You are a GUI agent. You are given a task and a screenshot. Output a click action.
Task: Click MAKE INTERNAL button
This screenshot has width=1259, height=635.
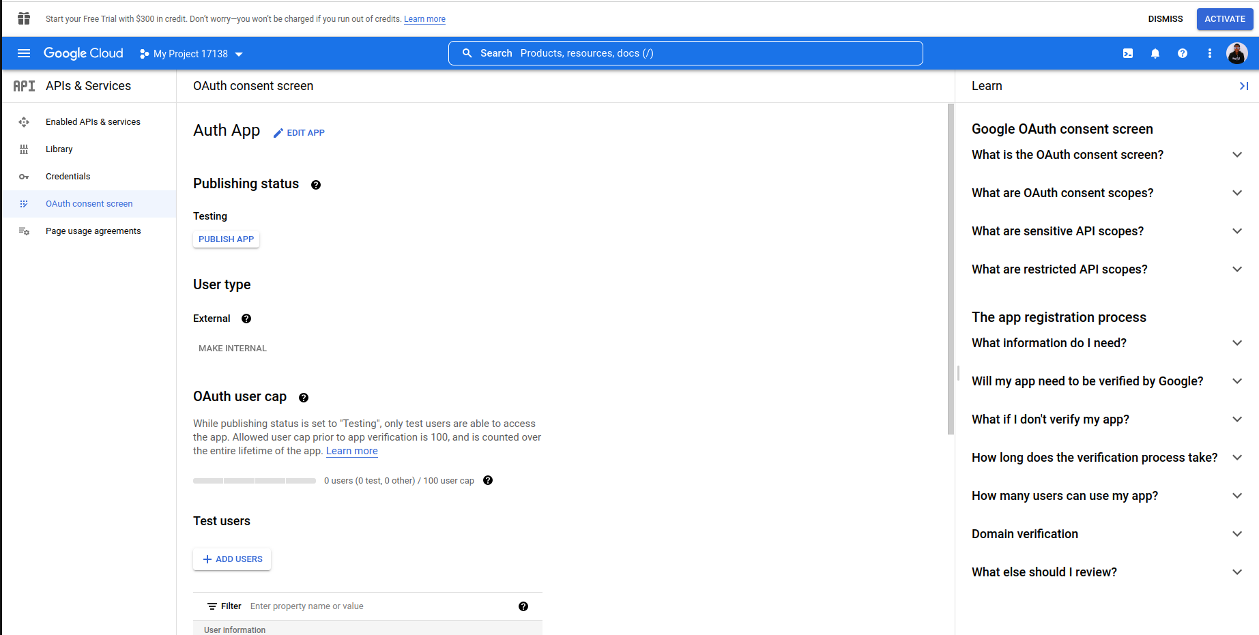point(233,349)
